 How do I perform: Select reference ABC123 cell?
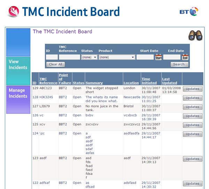pyautogui.click(x=46, y=88)
